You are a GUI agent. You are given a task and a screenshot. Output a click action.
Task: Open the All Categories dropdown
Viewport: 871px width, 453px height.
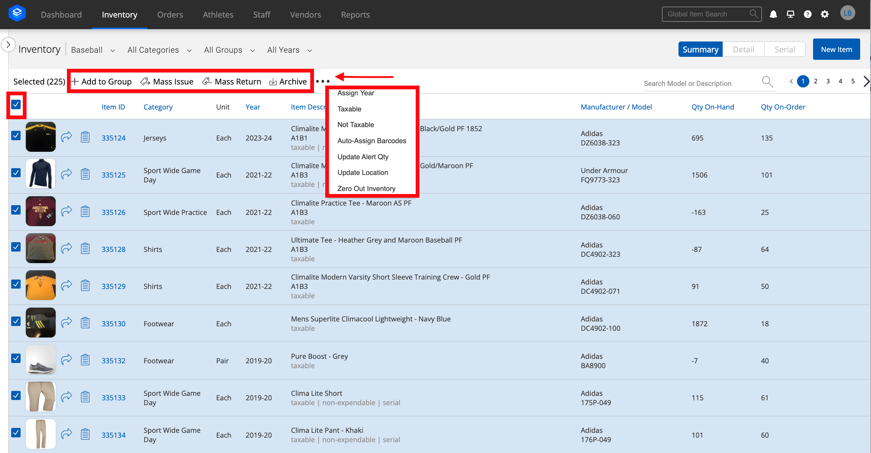click(160, 50)
